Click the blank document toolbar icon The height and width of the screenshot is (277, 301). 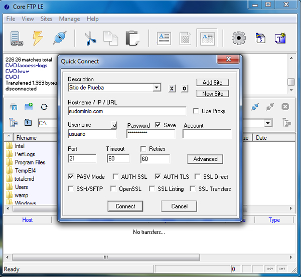pyautogui.click(x=185, y=39)
